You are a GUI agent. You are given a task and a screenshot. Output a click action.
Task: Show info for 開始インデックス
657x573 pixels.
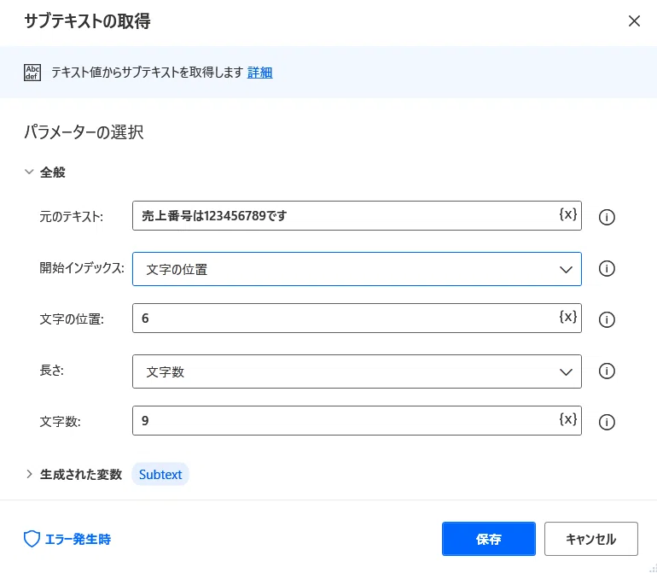tap(607, 268)
